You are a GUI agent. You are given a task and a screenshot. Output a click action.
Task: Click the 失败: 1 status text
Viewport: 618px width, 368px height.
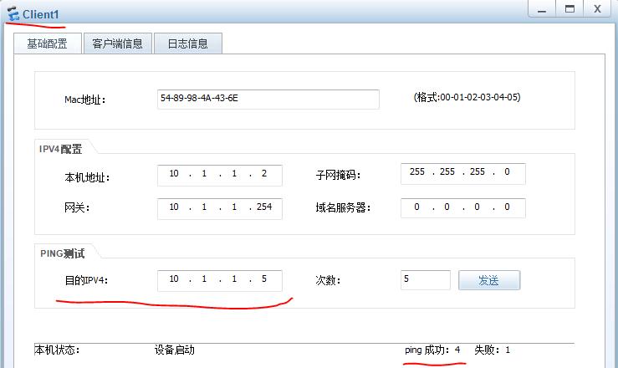point(492,350)
